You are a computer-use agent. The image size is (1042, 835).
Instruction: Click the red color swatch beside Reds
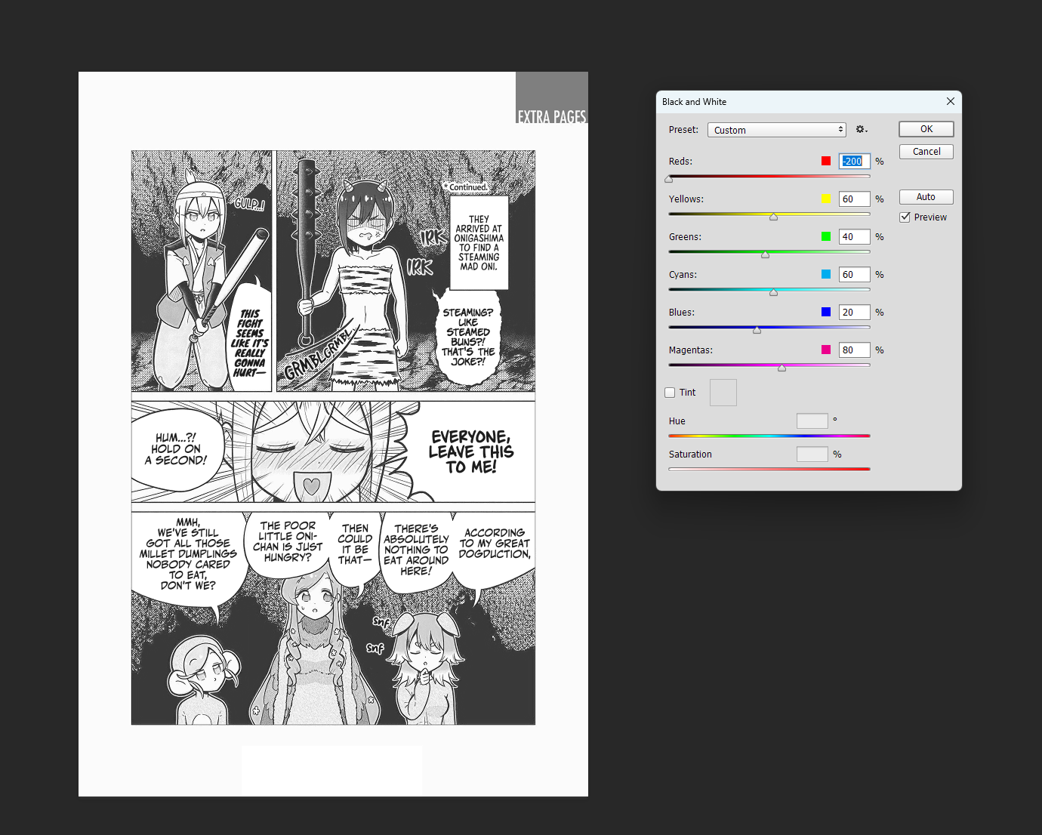(x=826, y=161)
